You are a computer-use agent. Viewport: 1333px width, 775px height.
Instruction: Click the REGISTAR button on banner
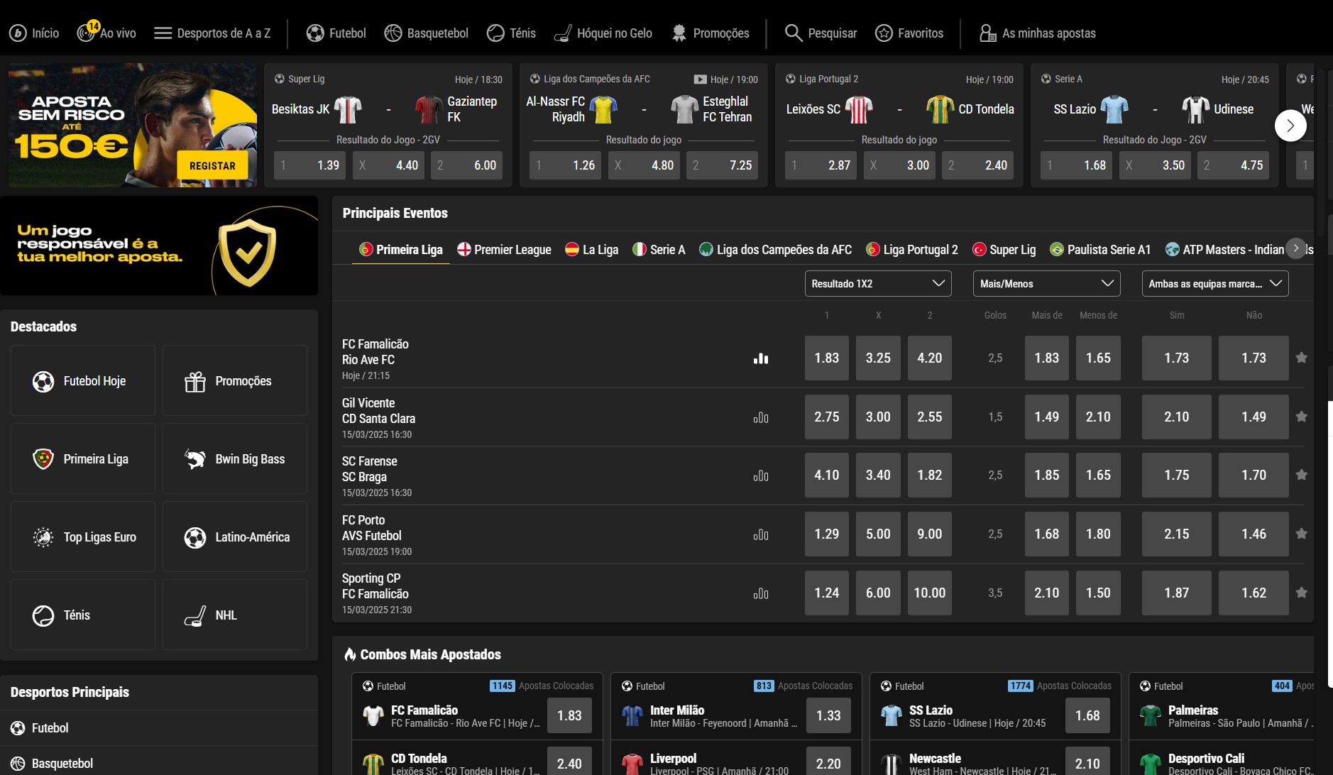[x=212, y=165]
